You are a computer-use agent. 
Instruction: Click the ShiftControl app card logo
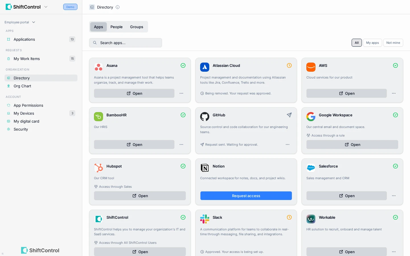pos(99,219)
